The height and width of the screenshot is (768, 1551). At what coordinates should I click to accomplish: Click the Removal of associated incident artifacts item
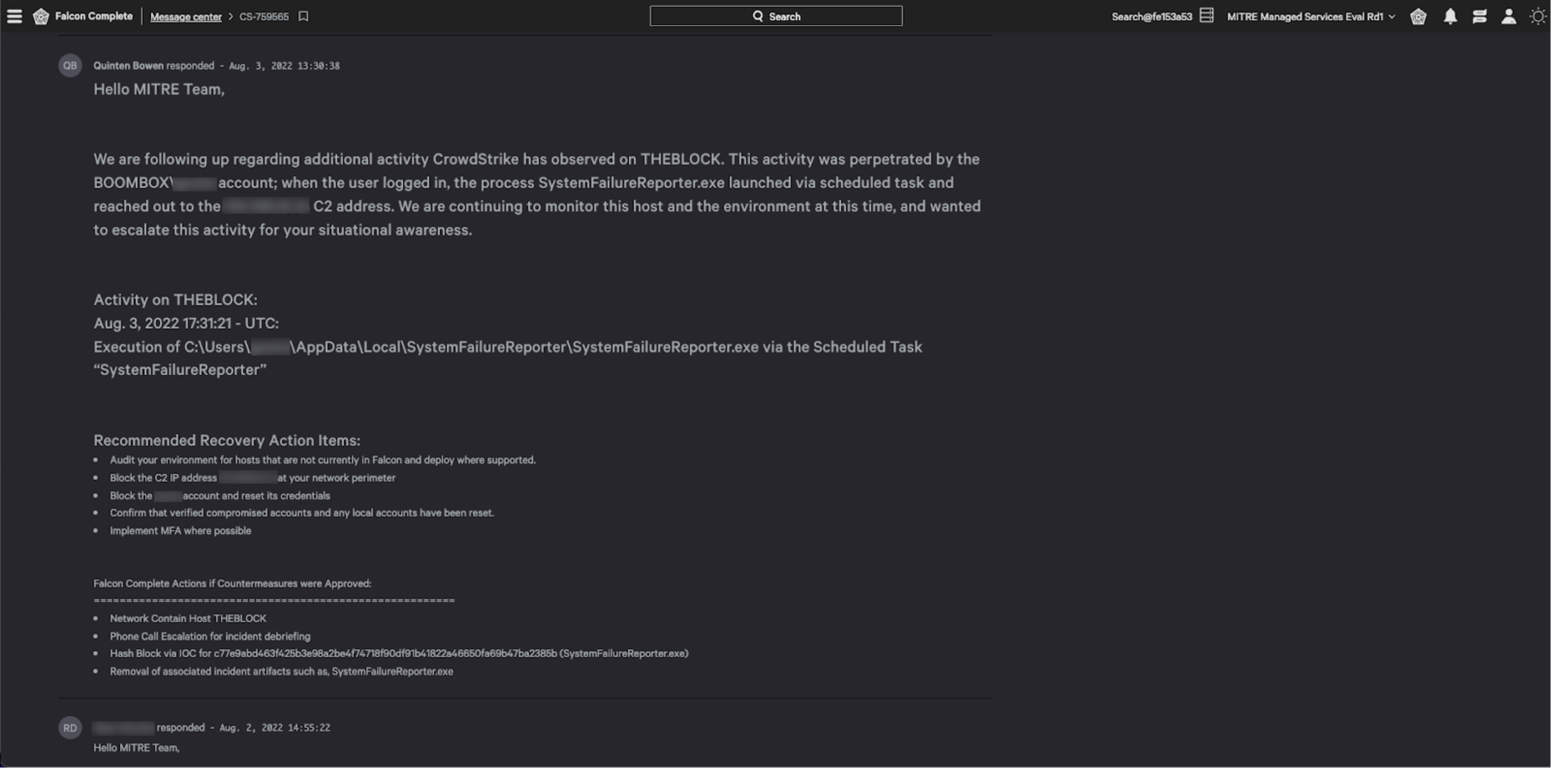pyautogui.click(x=281, y=672)
